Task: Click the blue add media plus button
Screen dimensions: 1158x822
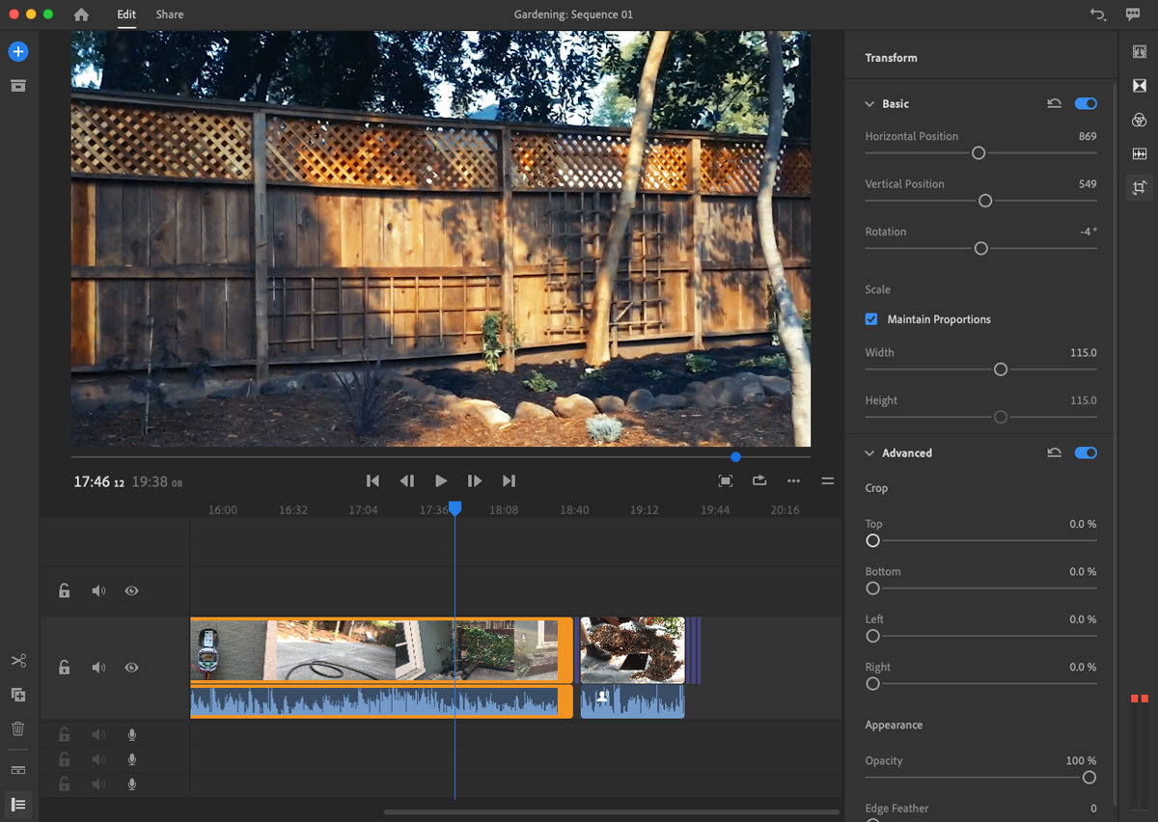Action: coord(18,51)
